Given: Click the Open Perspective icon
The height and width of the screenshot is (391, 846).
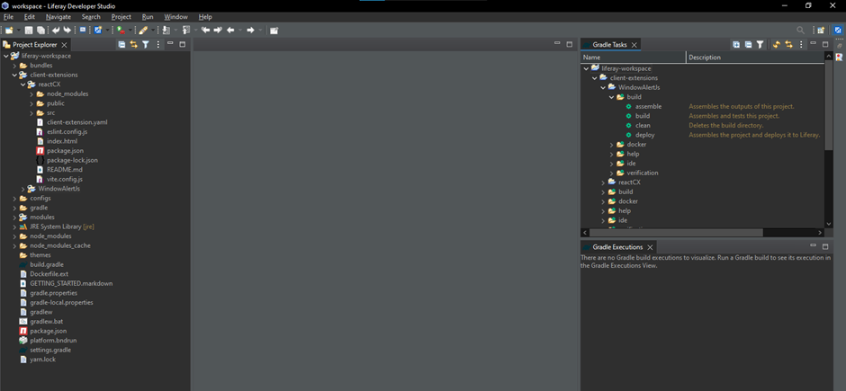Looking at the screenshot, I should (x=821, y=31).
